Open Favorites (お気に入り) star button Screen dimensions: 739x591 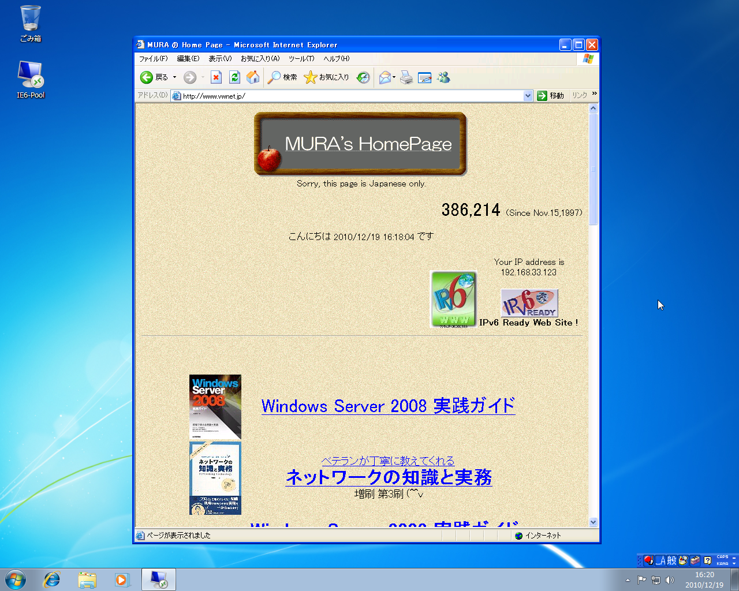point(326,77)
